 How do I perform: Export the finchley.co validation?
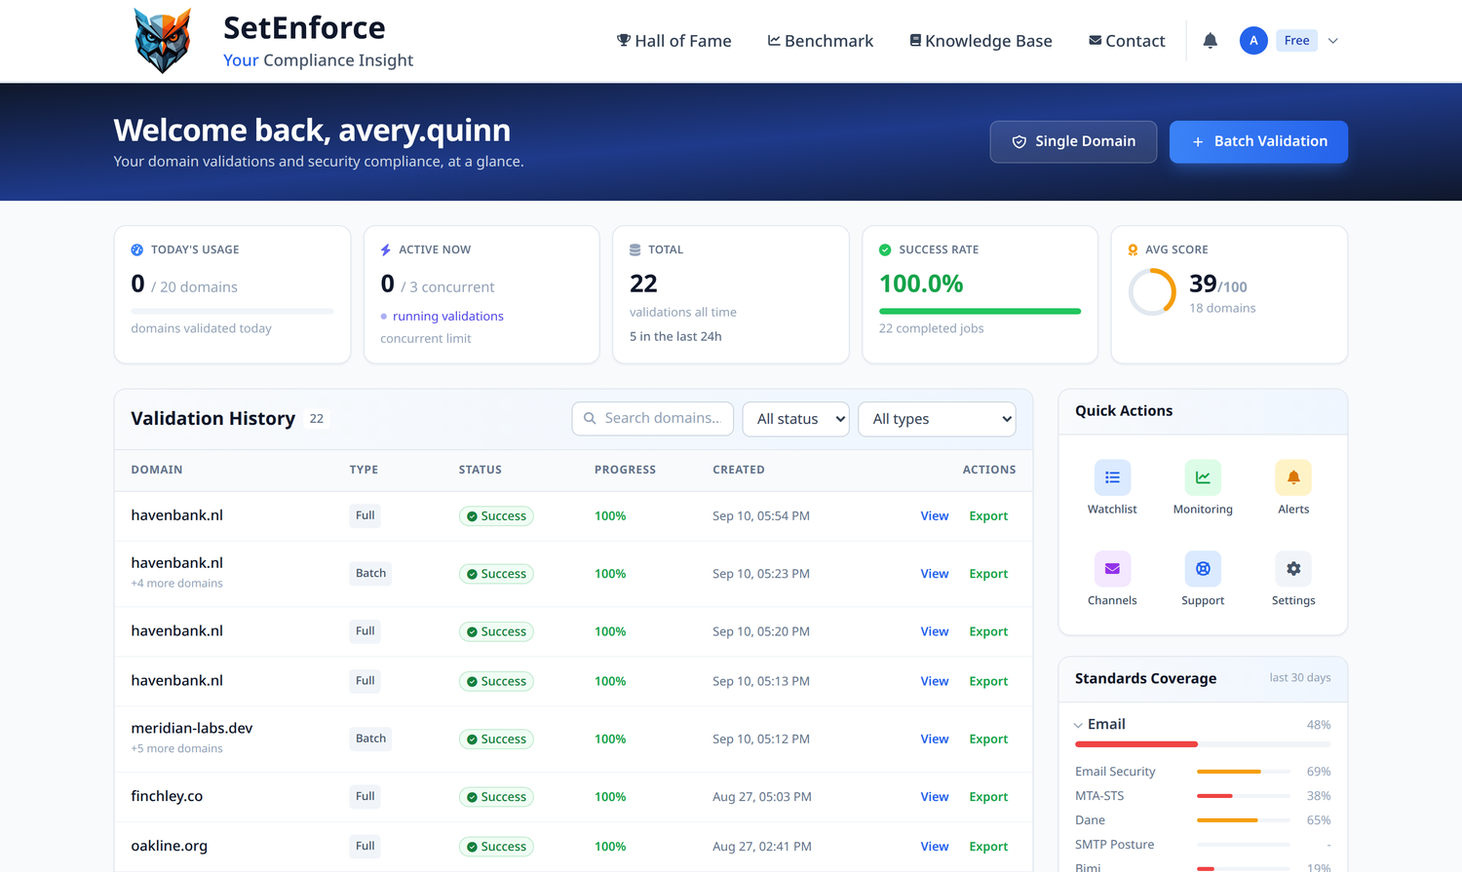pos(988,797)
